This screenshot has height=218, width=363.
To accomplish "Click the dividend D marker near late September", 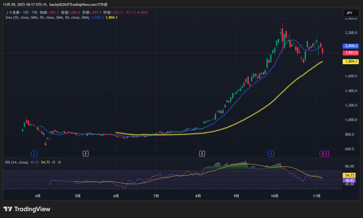I will (271, 154).
